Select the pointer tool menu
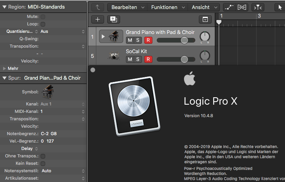This screenshot has height=182, width=285. coord(280,7)
